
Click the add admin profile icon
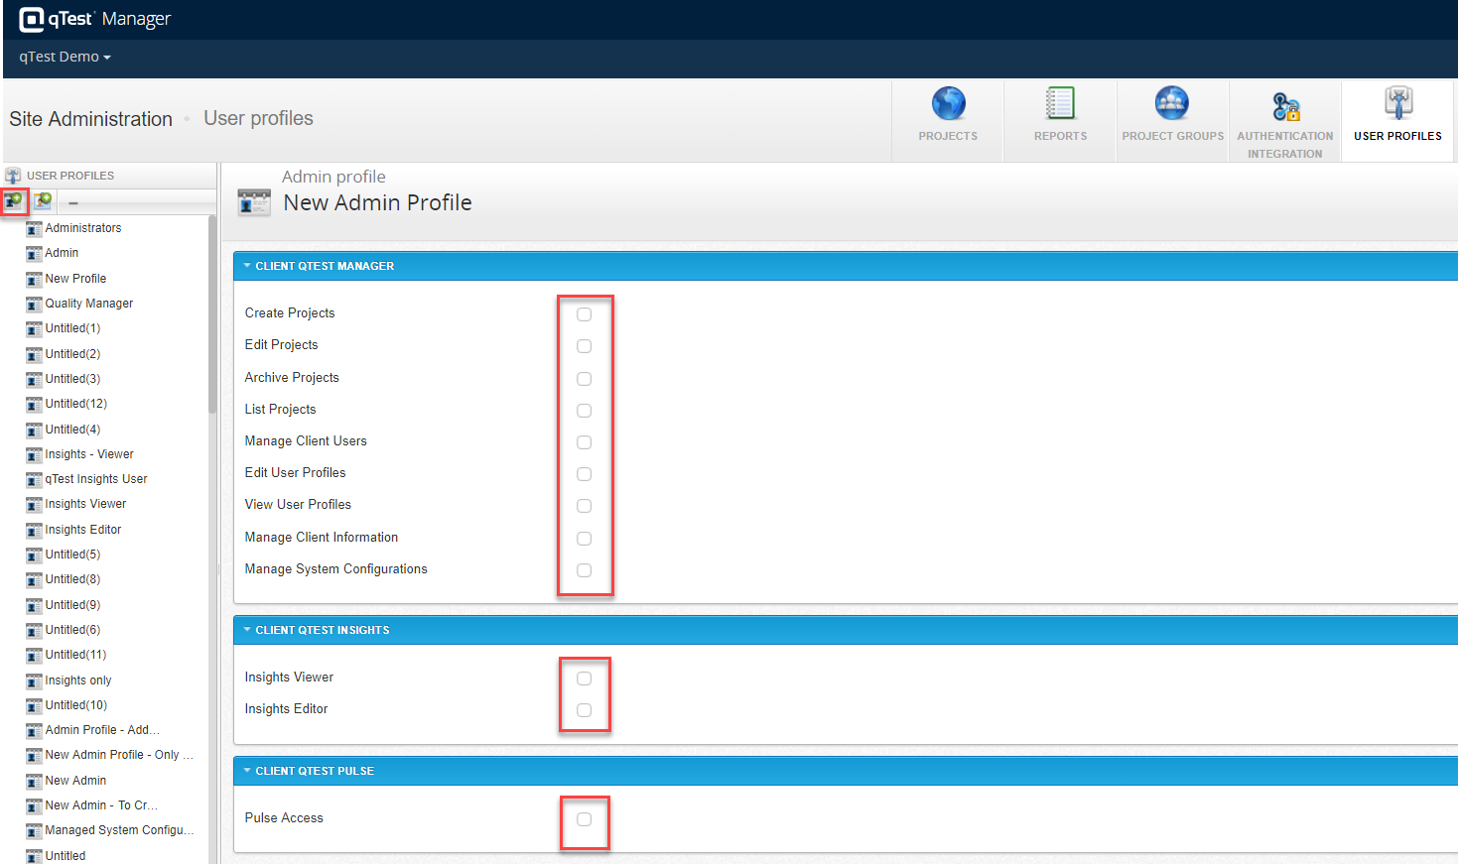click(x=14, y=201)
